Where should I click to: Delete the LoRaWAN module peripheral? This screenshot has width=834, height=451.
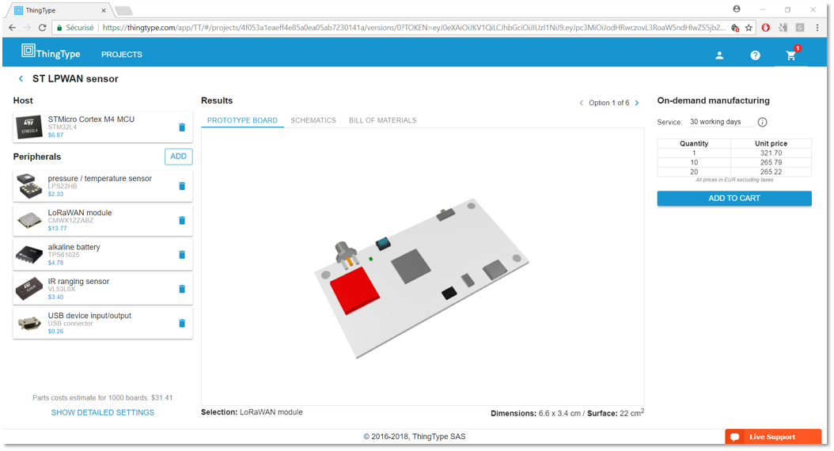[x=182, y=220]
